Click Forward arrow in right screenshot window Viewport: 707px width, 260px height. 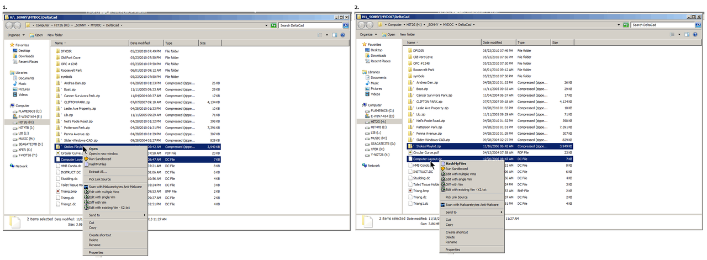pos(370,25)
